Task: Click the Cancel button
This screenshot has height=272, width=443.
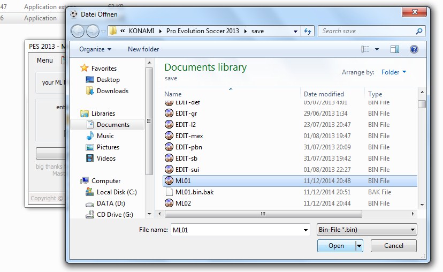Action: click(x=394, y=246)
